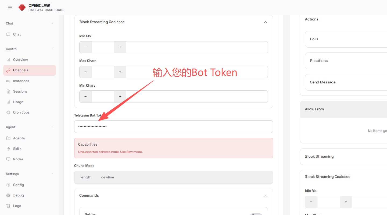The width and height of the screenshot is (387, 215).
Task: Open Logs in the sidebar
Action: coord(17,206)
